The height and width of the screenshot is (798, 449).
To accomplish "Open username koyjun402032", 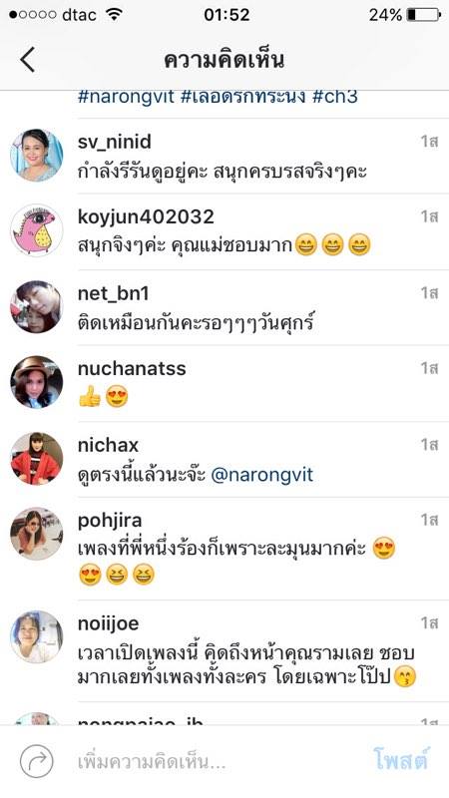I will click(x=146, y=217).
